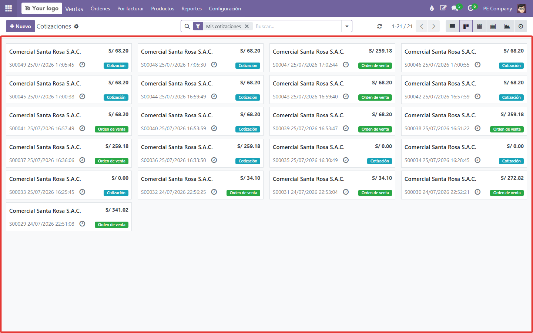
Task: Open card S00038 dated 25/07/2026 16:51:22
Action: pyautogui.click(x=464, y=121)
